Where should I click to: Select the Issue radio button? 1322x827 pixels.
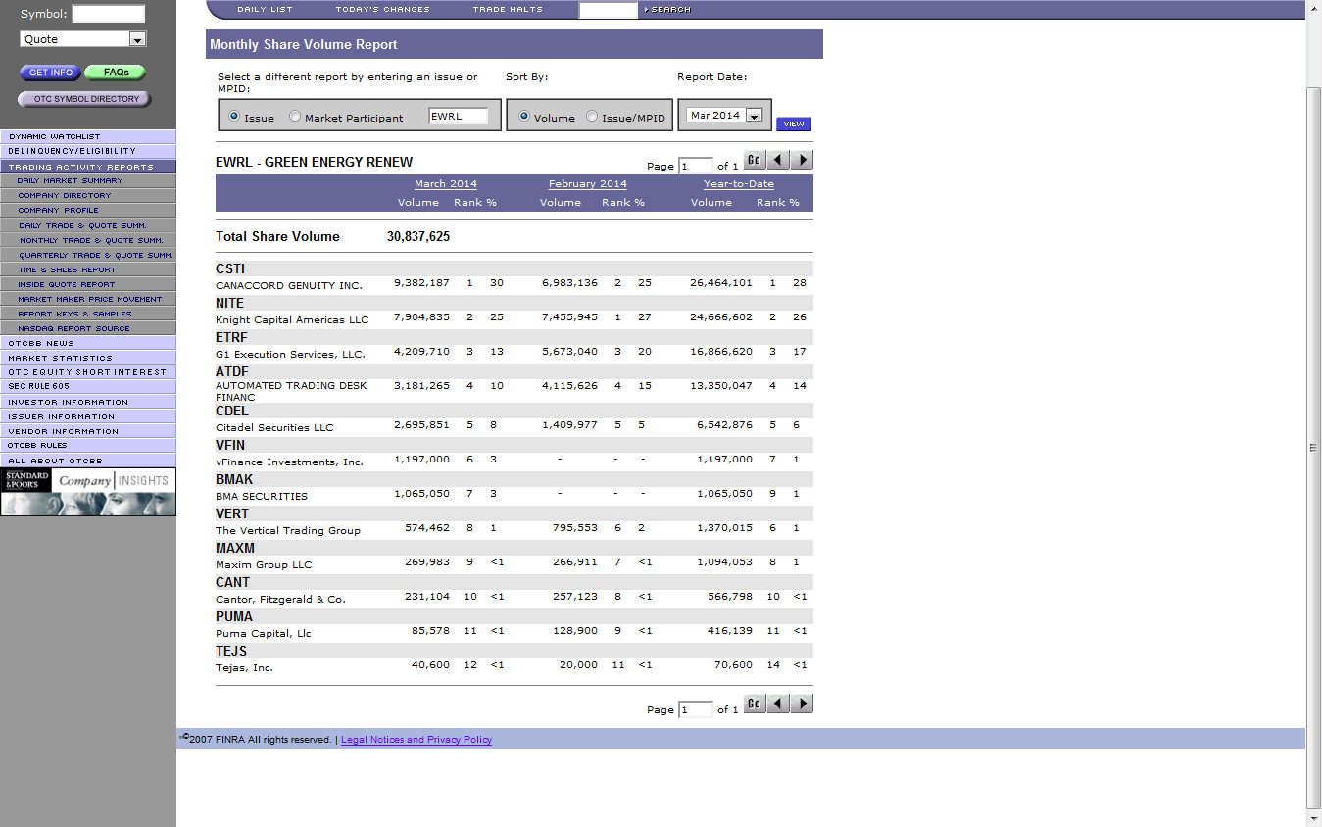point(234,117)
